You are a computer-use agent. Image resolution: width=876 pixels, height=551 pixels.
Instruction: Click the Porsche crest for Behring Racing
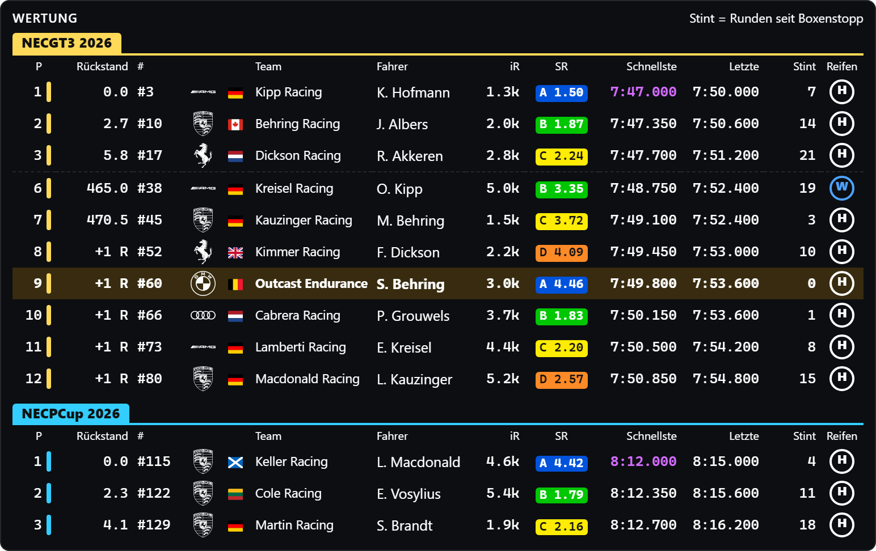203,124
